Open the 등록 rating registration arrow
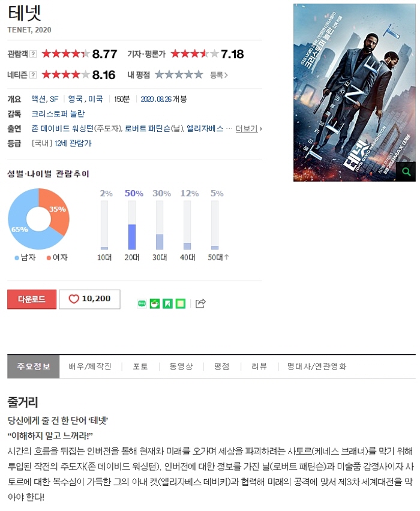The height and width of the screenshot is (511, 420). (x=219, y=76)
